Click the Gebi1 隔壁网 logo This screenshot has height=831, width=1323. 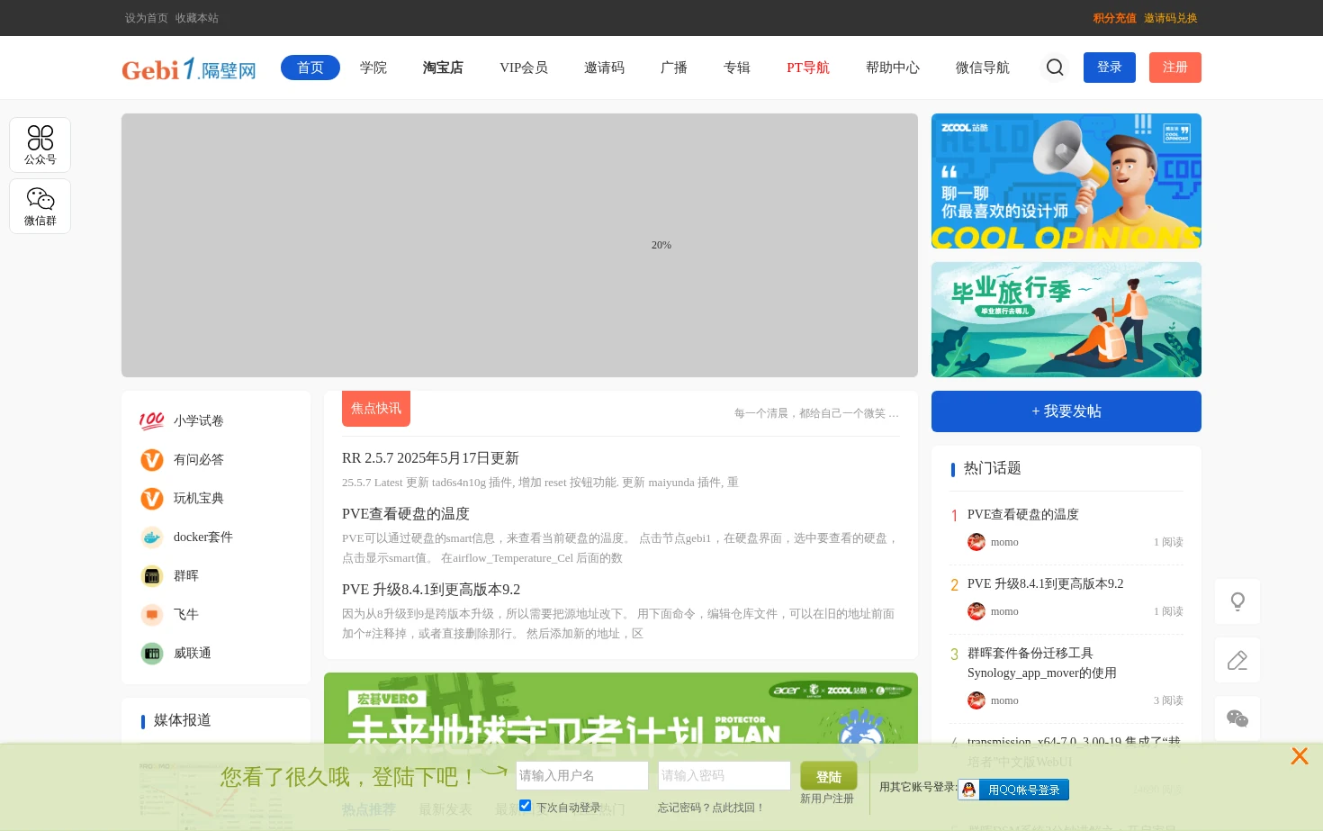[x=189, y=68]
